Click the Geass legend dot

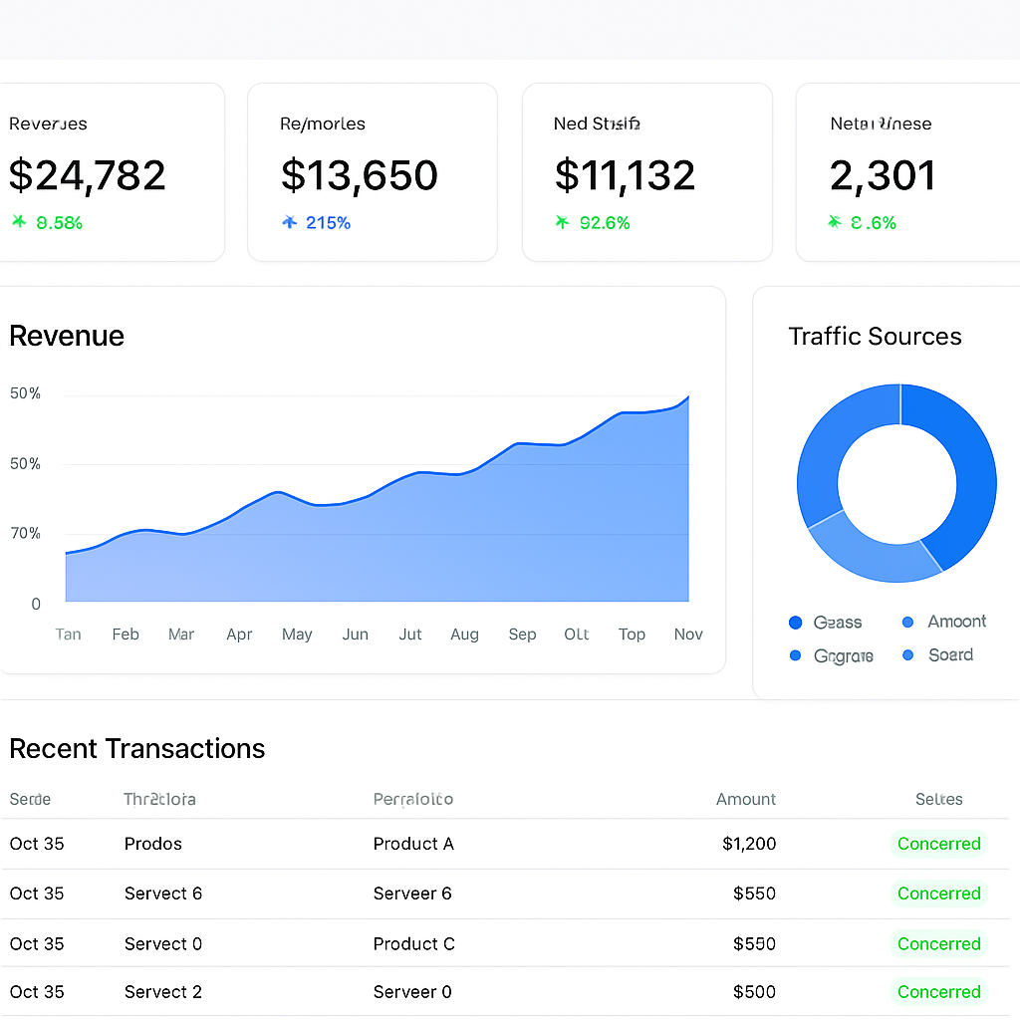795,623
